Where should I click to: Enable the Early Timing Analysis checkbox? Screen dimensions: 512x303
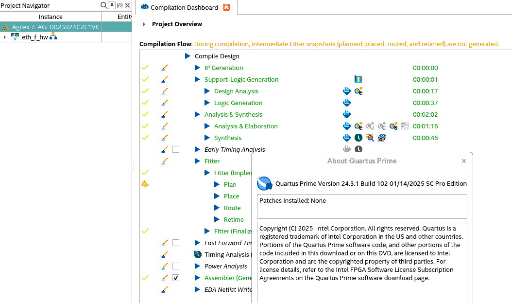(176, 149)
